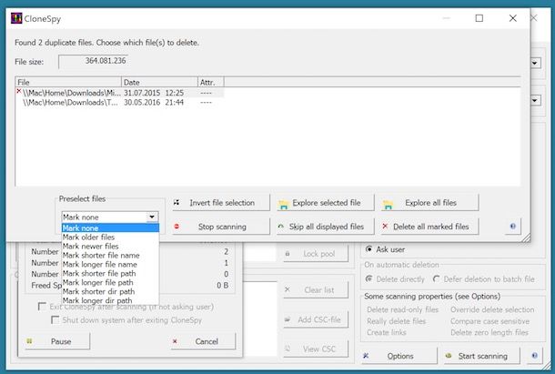Click the Lock pool button
The image size is (555, 374).
pyautogui.click(x=316, y=254)
